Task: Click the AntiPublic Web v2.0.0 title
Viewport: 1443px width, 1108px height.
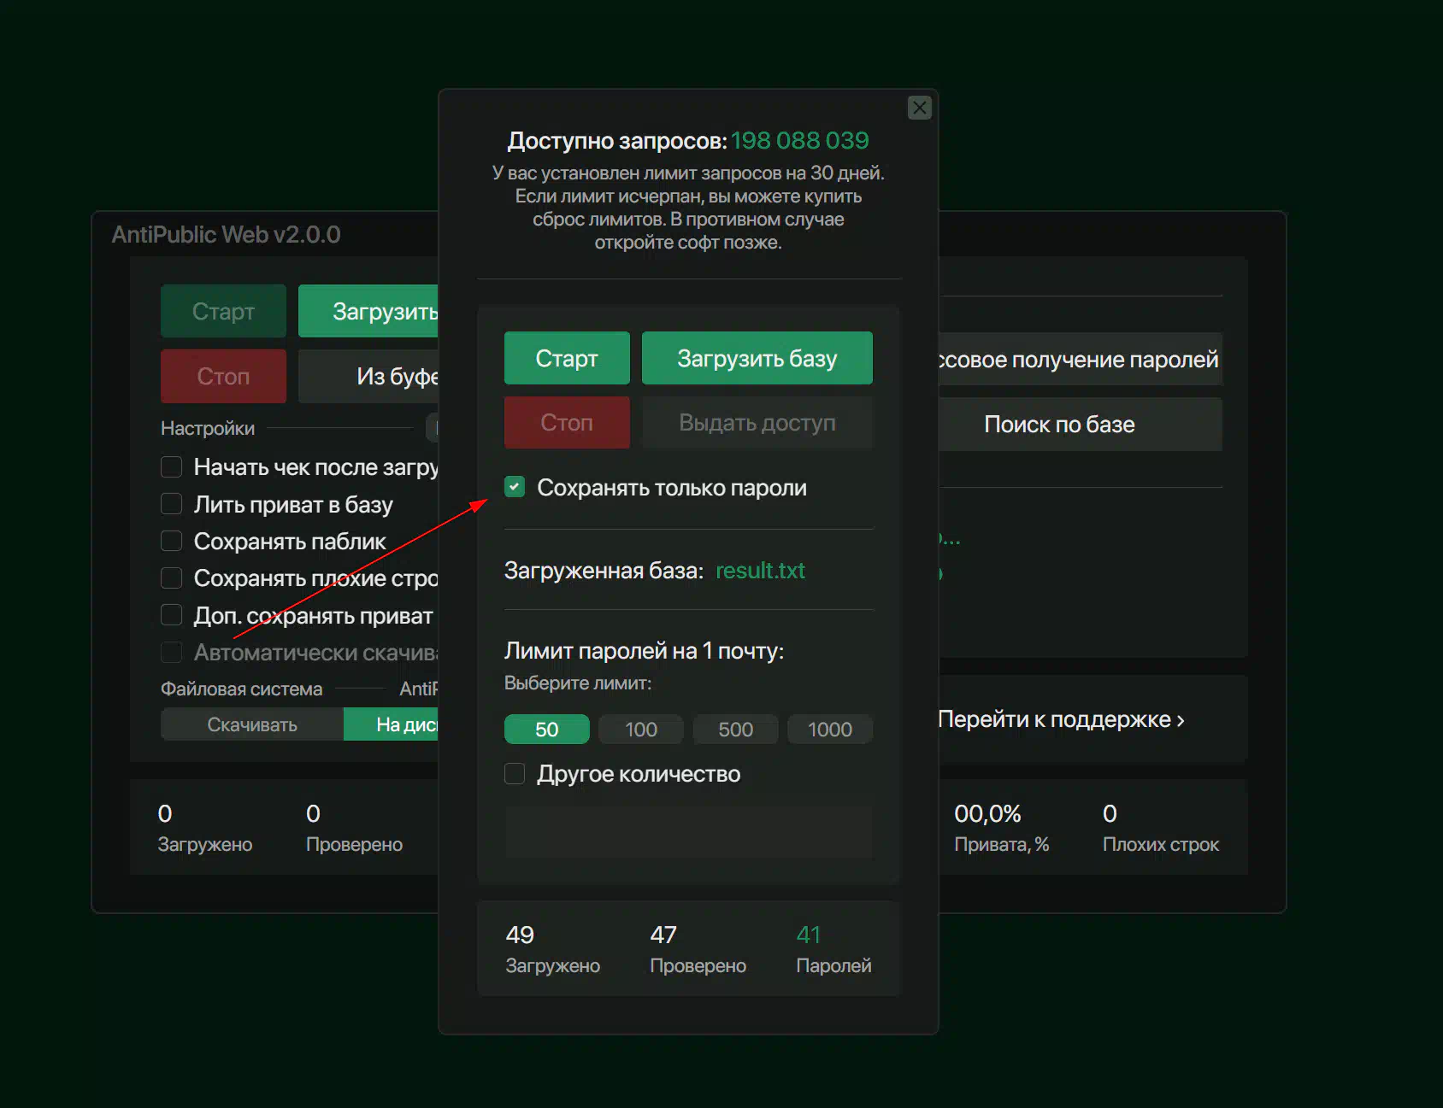Action: tap(226, 234)
